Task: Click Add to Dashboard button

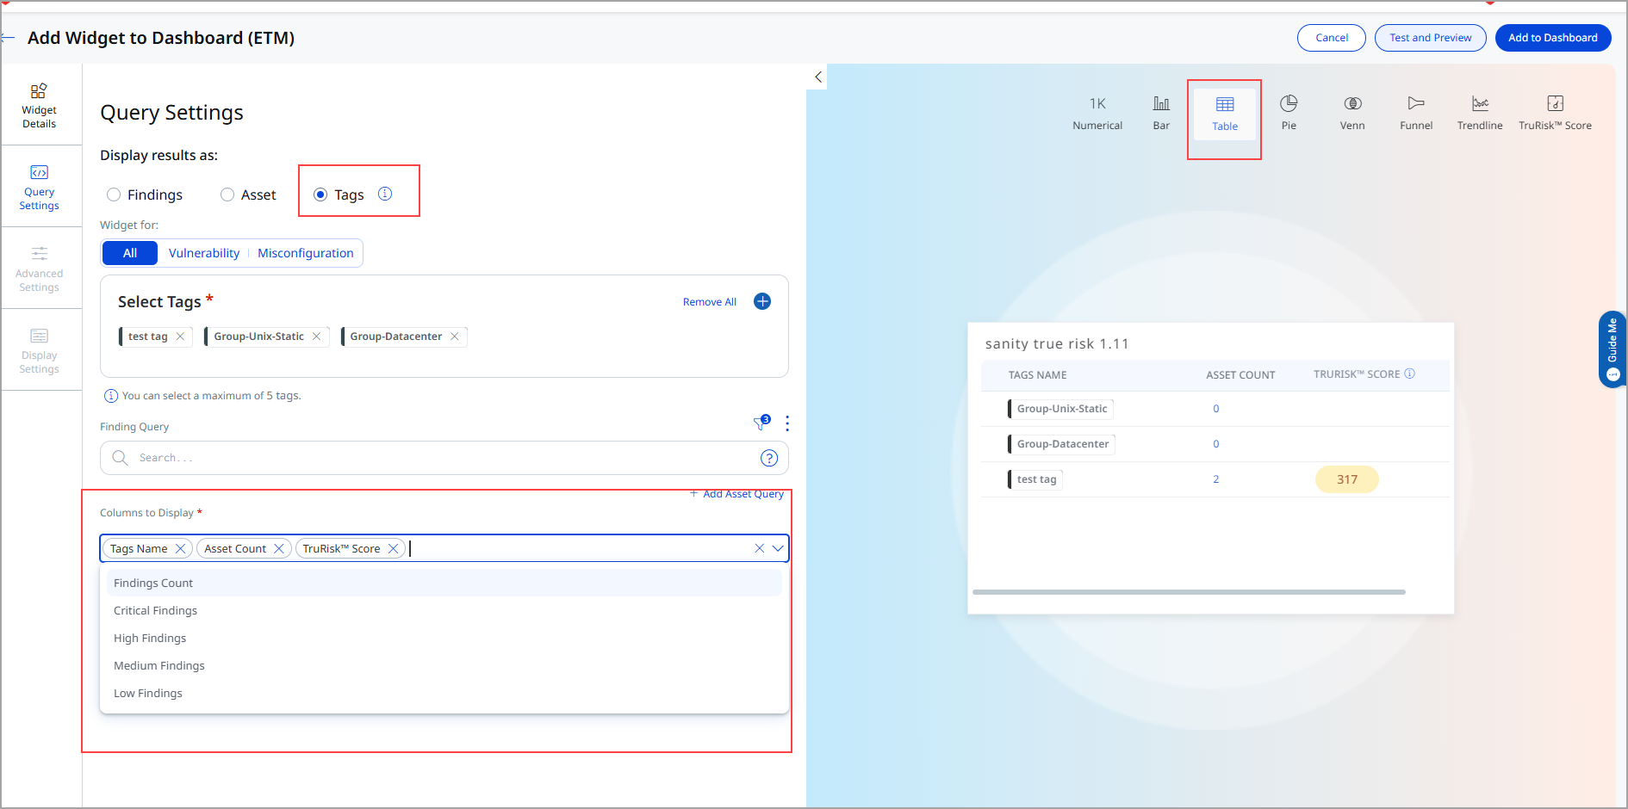Action: pos(1553,38)
